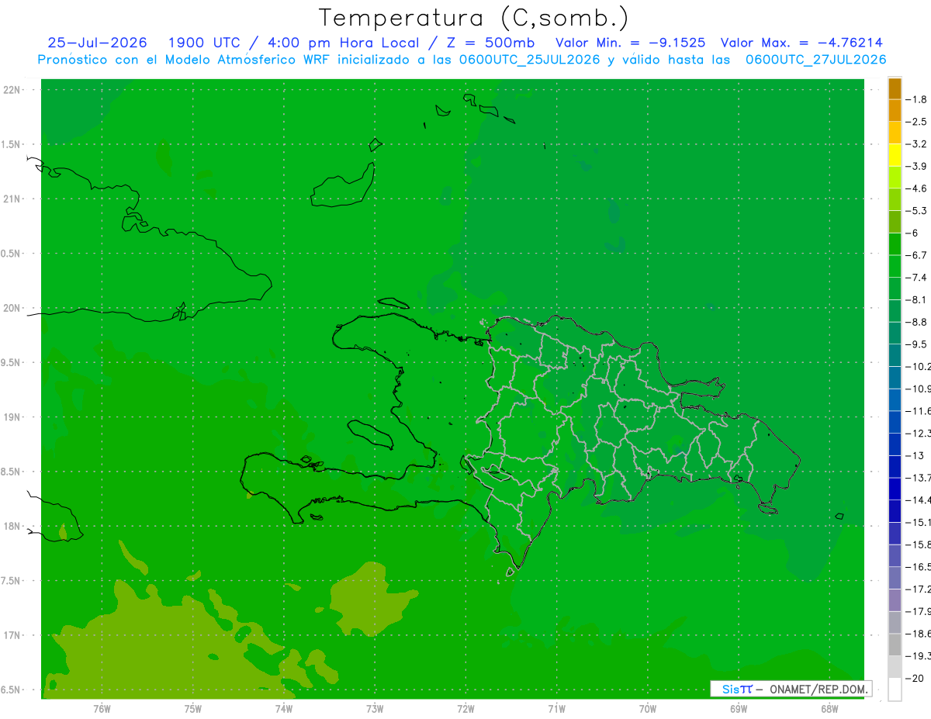
Task: Click the "-5.3" colorbar label
Action: click(916, 210)
